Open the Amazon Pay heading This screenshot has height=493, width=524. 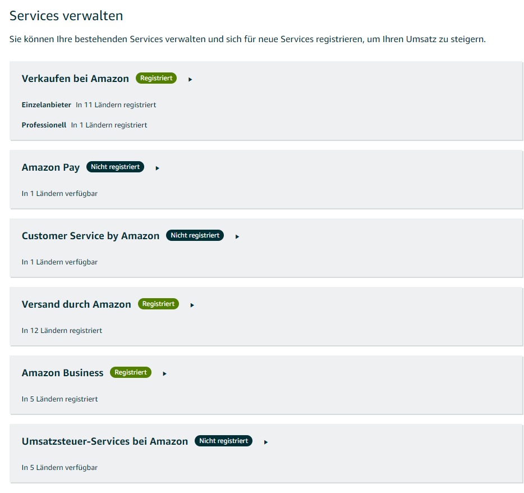tap(51, 167)
